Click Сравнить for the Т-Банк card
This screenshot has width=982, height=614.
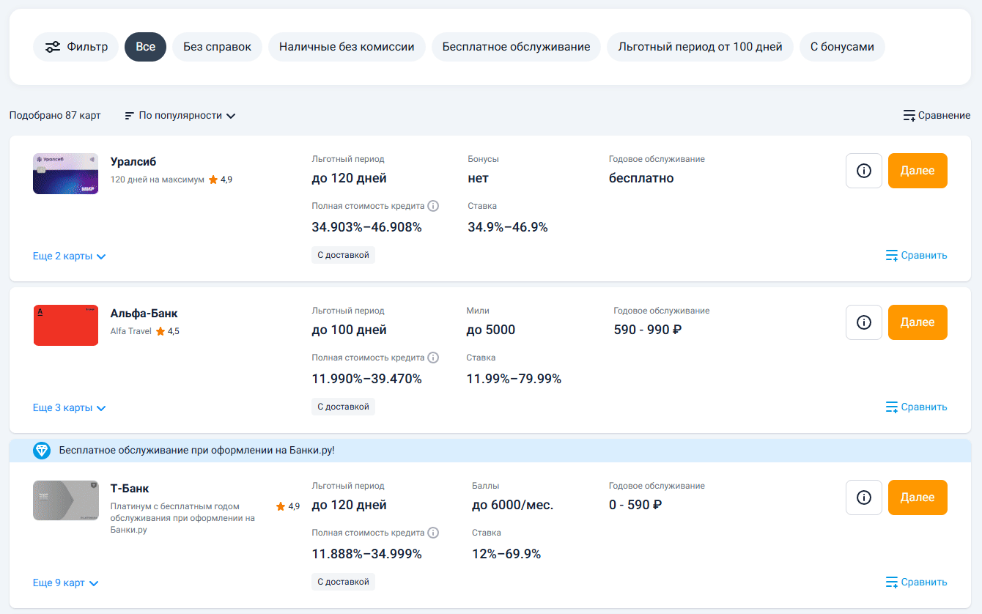[x=916, y=582]
